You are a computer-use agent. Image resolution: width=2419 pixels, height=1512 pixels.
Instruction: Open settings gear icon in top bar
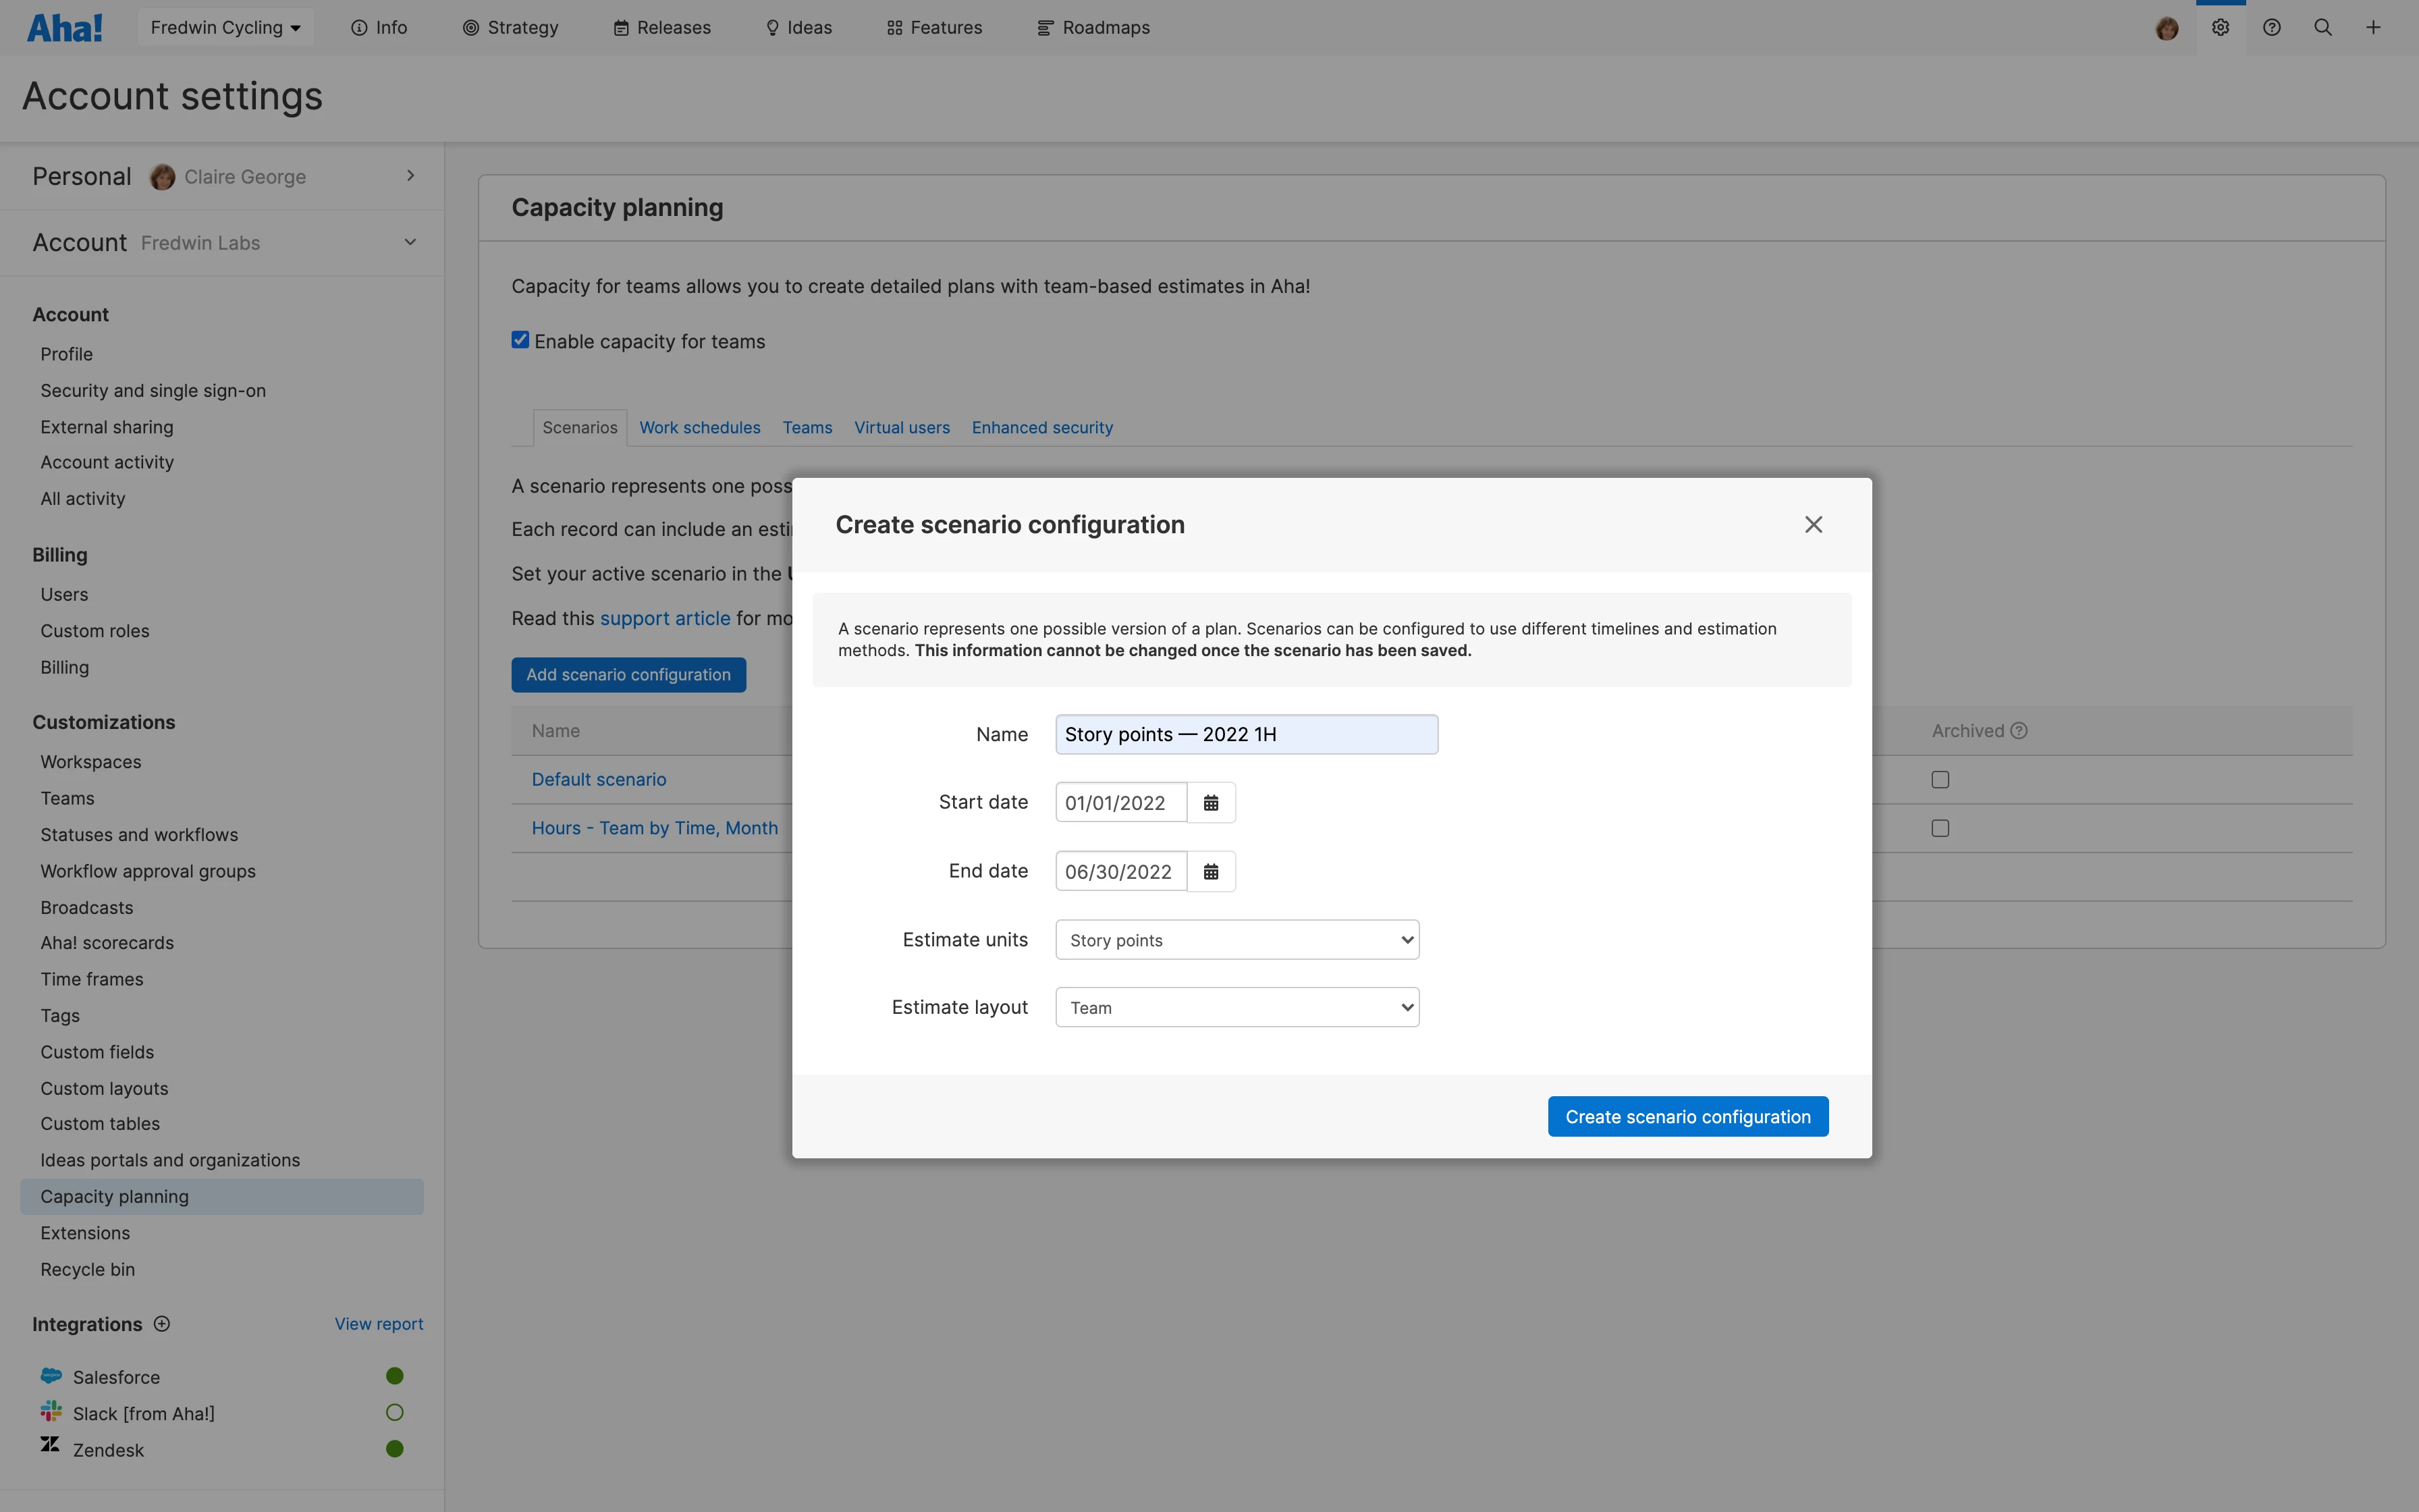[x=2220, y=28]
